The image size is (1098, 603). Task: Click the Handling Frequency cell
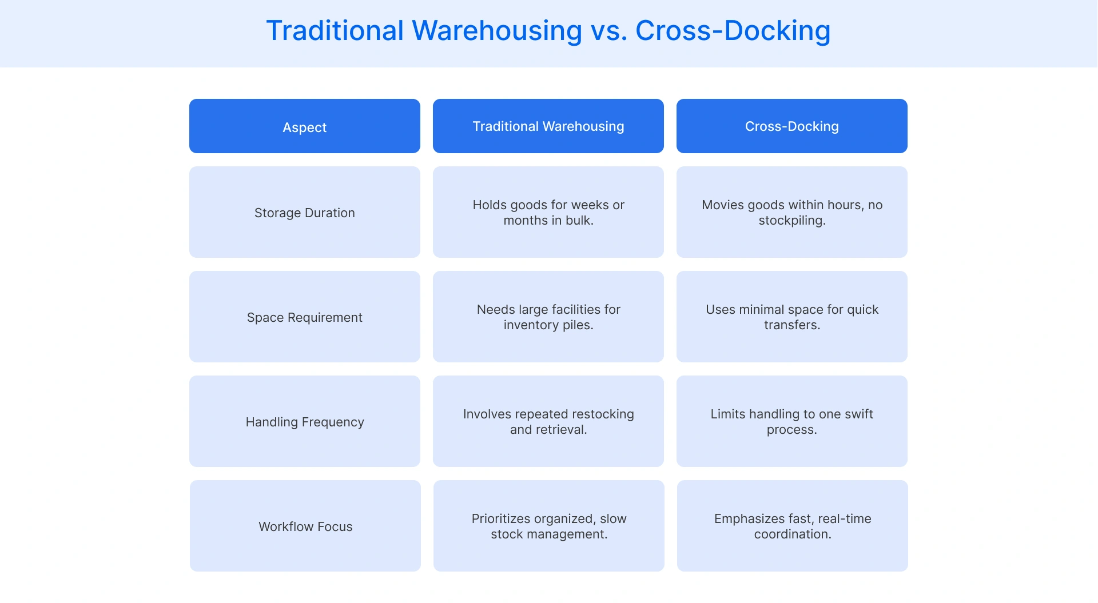click(x=305, y=421)
